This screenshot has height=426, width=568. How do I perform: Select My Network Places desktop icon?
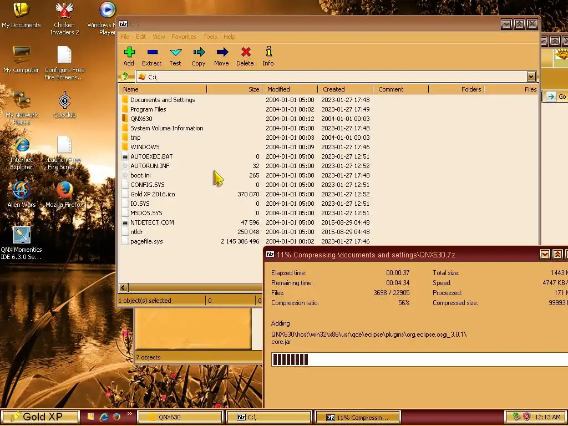pos(21,109)
